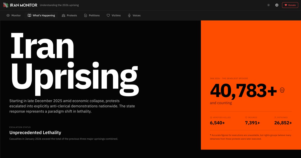Click 'Casualties in January 2026 exceed' sentence
Viewport: 301px width, 158px height.
point(63,139)
